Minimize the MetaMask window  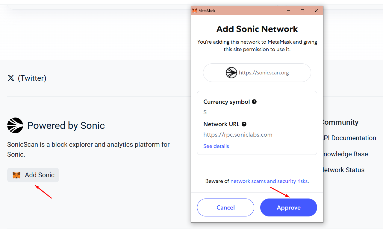(289, 11)
